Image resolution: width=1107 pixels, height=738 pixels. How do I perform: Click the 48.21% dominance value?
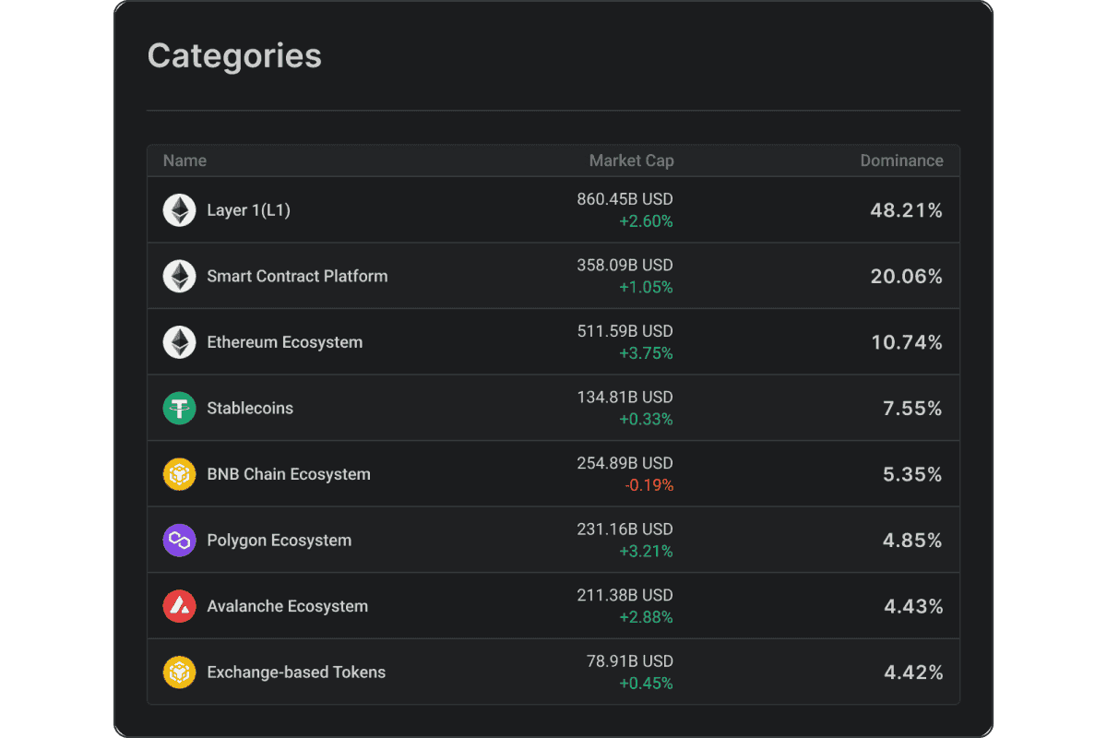pyautogui.click(x=907, y=210)
